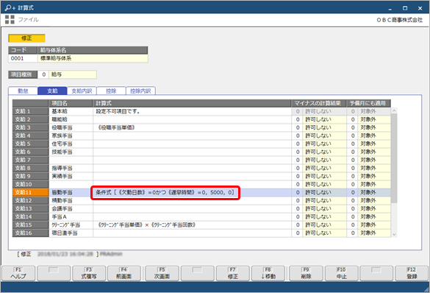Click the yellow 修正 mode indicator
The height and width of the screenshot is (293, 430).
26,38
